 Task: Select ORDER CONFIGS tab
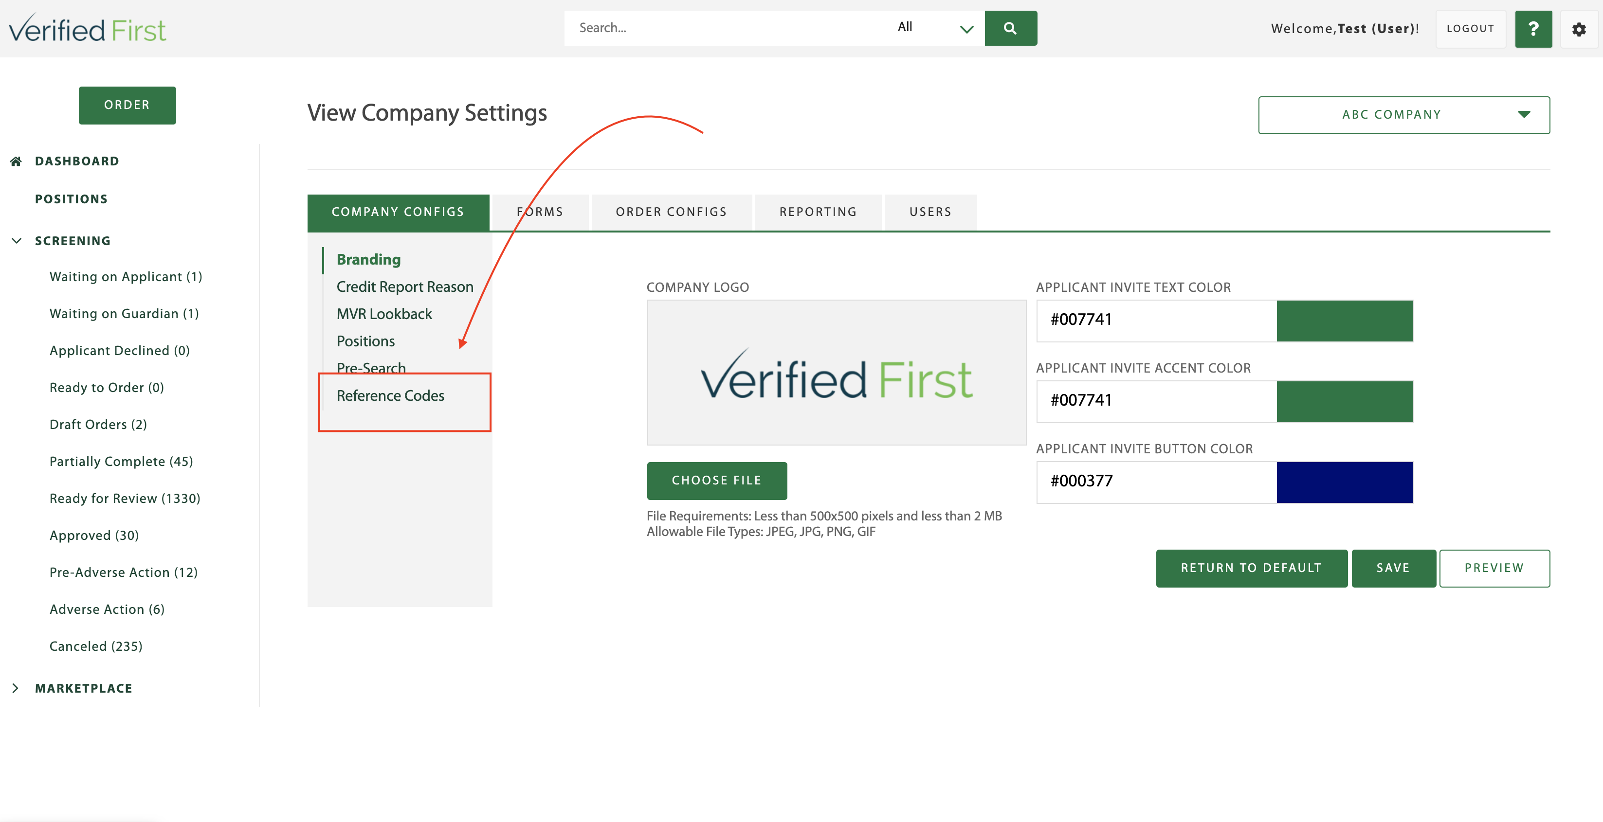[x=671, y=212]
